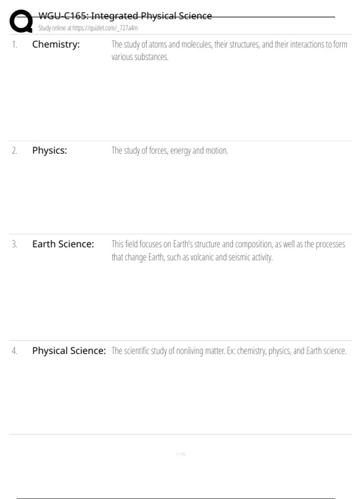Click the definition 'The study of forces, energy'
The width and height of the screenshot is (352, 499).
pos(170,151)
